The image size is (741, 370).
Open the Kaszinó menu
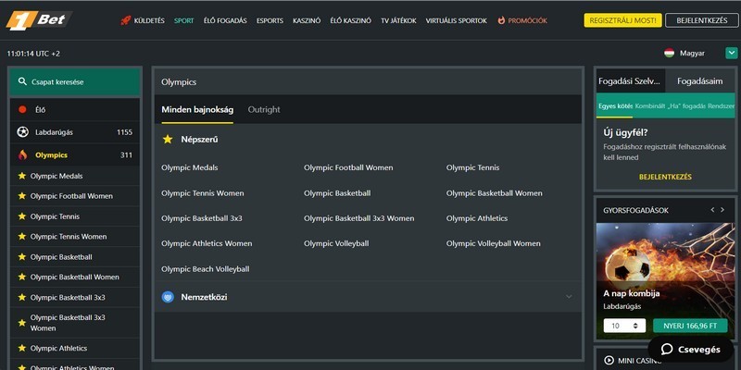(307, 20)
